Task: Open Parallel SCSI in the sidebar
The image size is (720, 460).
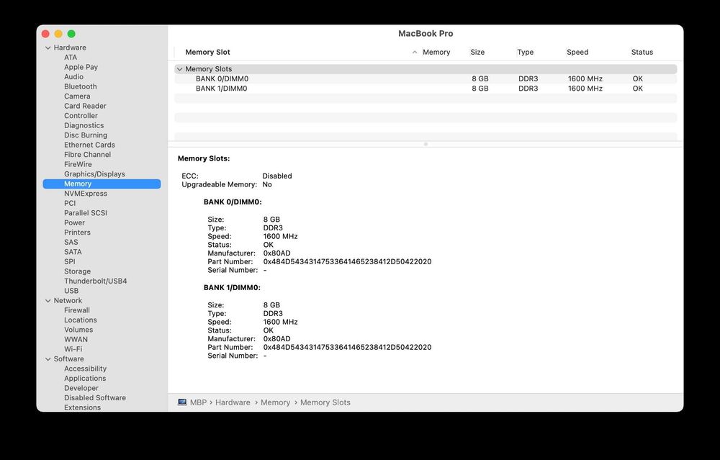Action: coord(86,213)
